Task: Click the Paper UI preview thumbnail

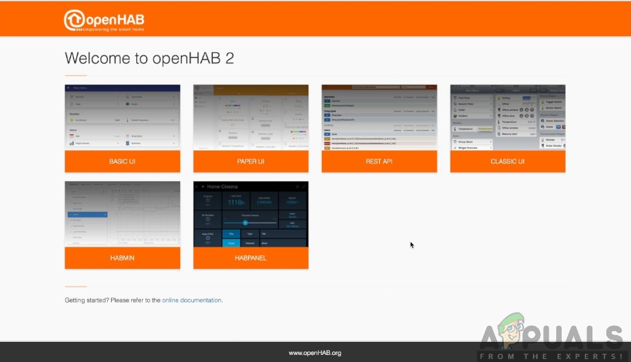Action: 250,117
